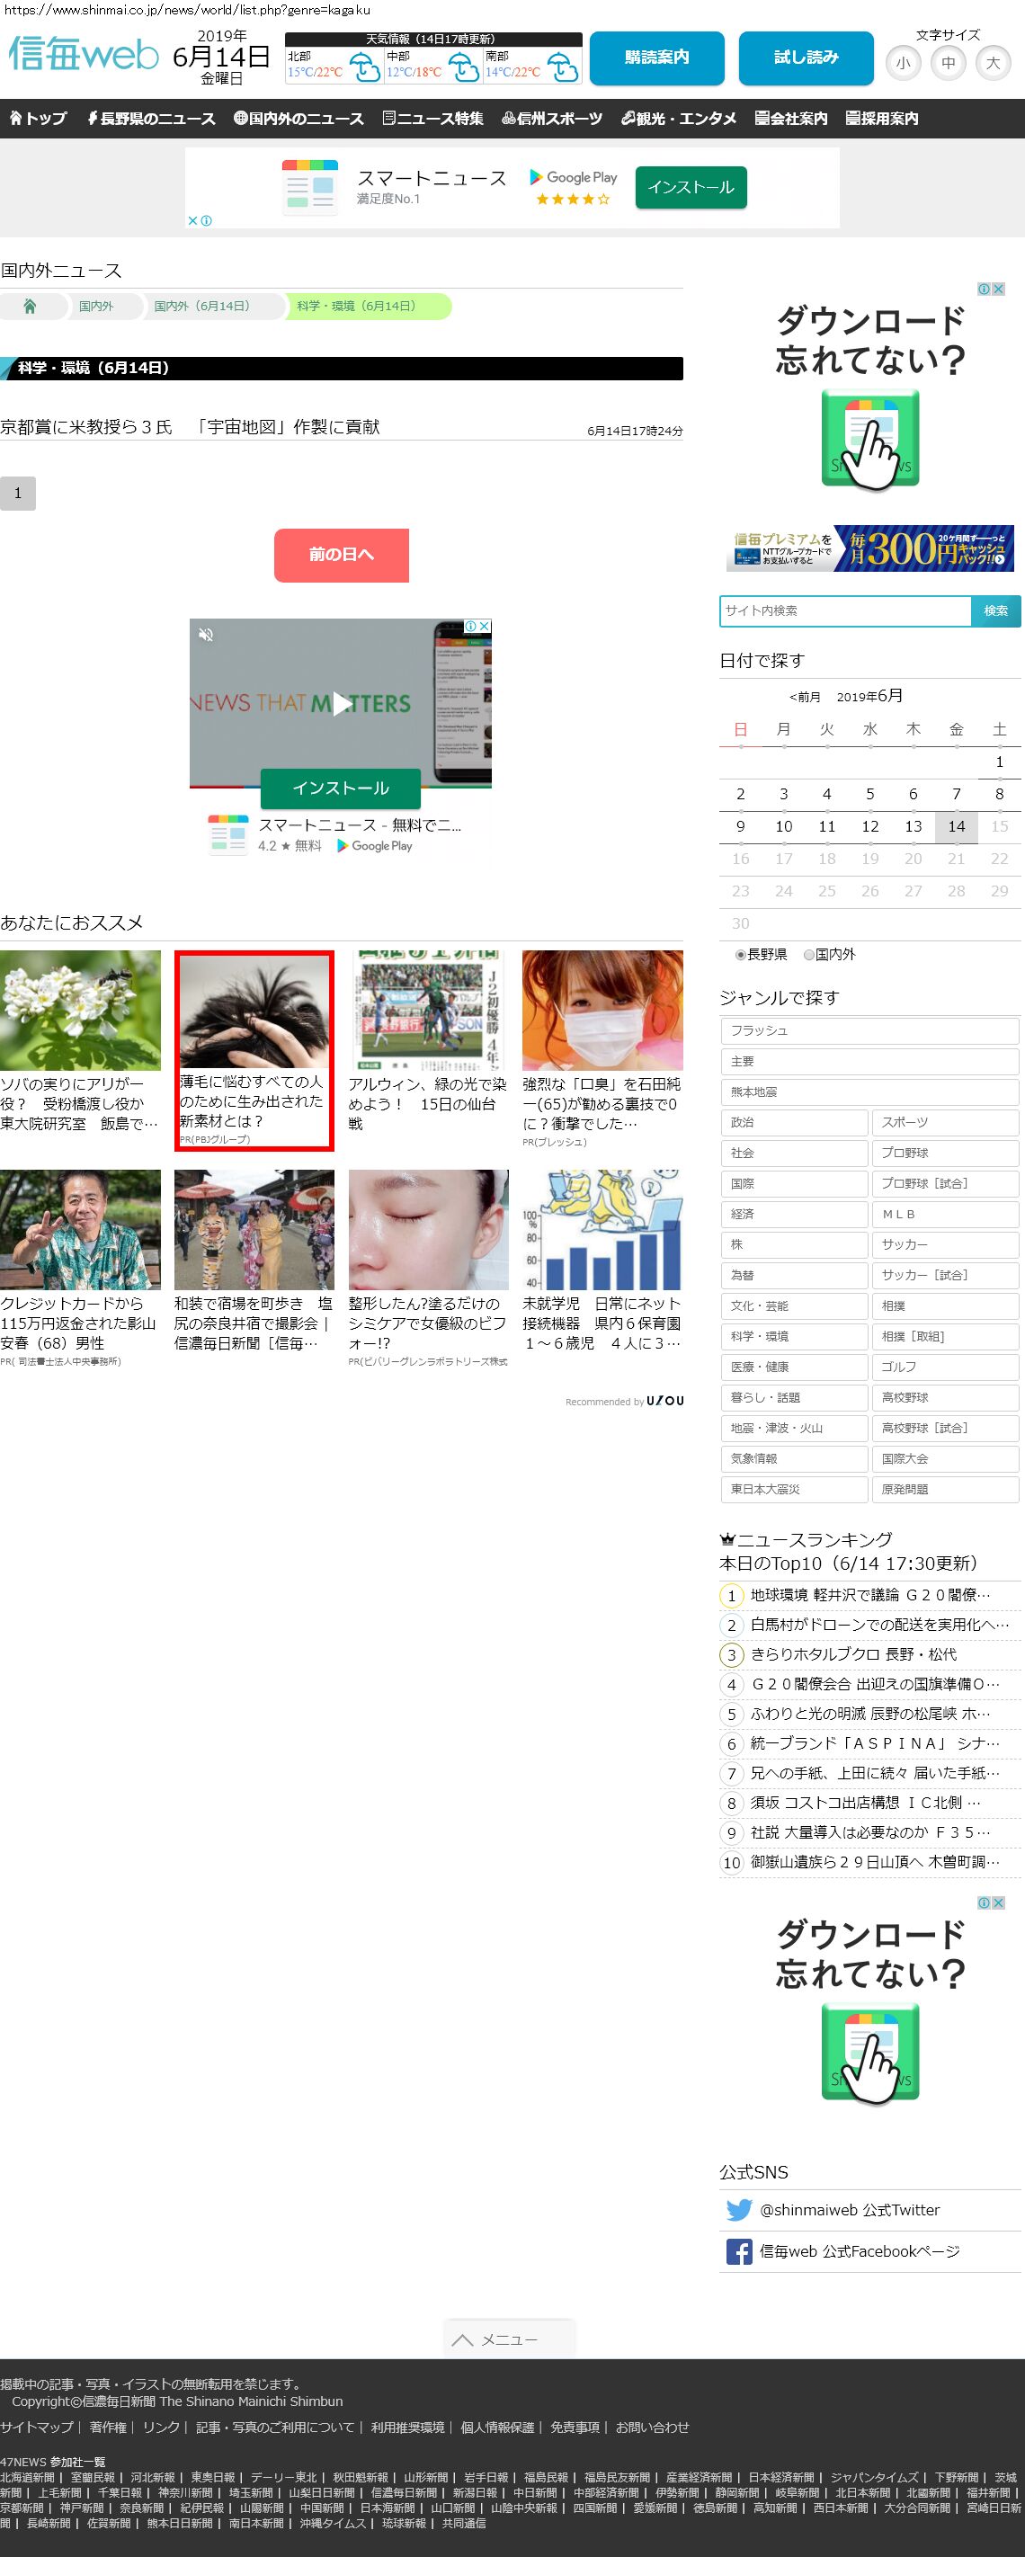The image size is (1025, 2557).
Task: Click the Facebook icon
Action: pyautogui.click(x=739, y=2251)
